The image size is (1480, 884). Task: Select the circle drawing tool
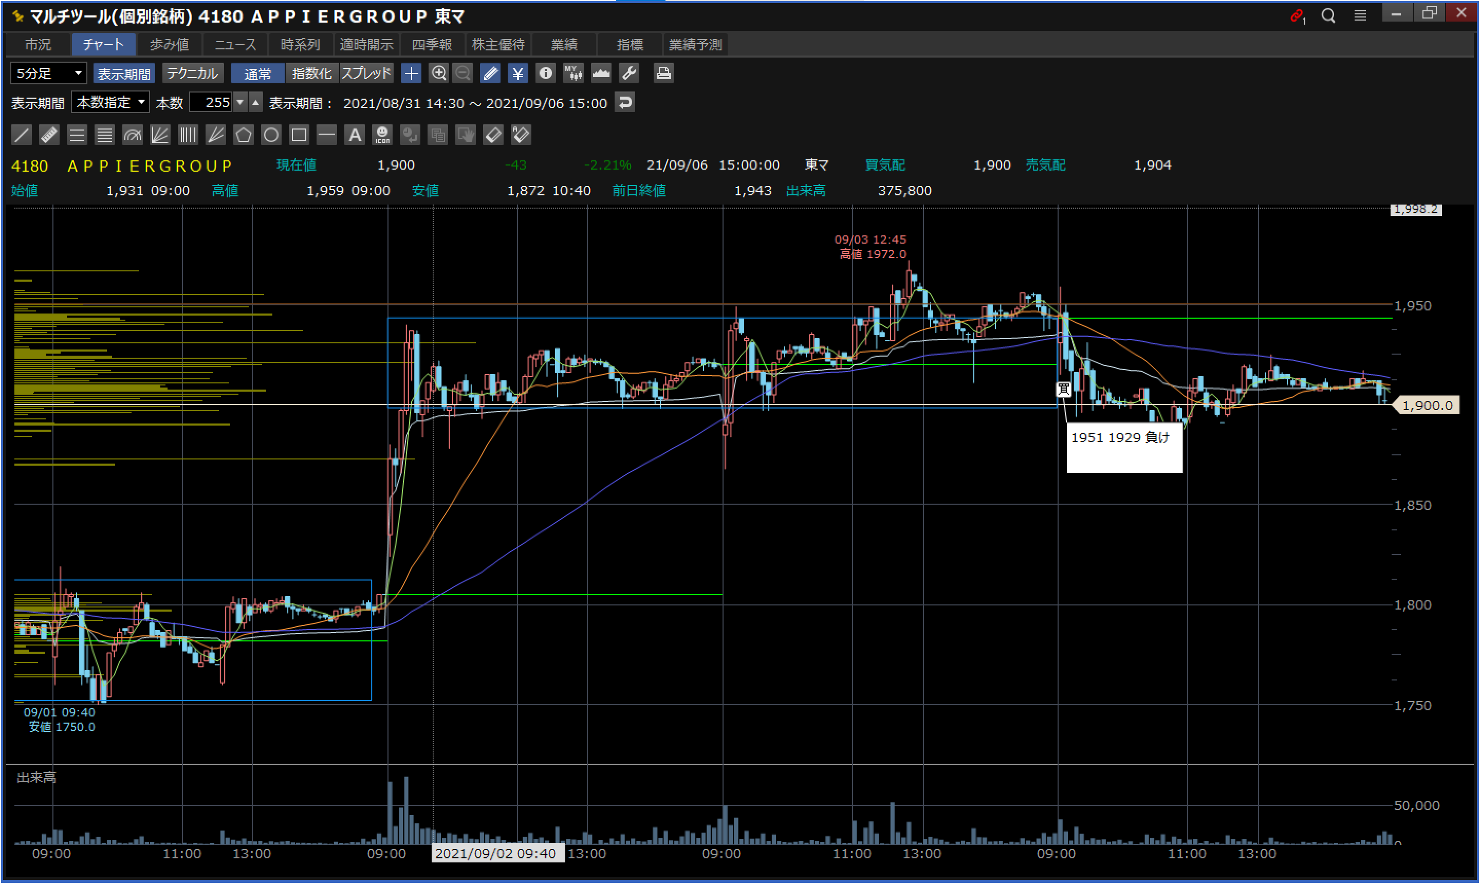tap(271, 135)
